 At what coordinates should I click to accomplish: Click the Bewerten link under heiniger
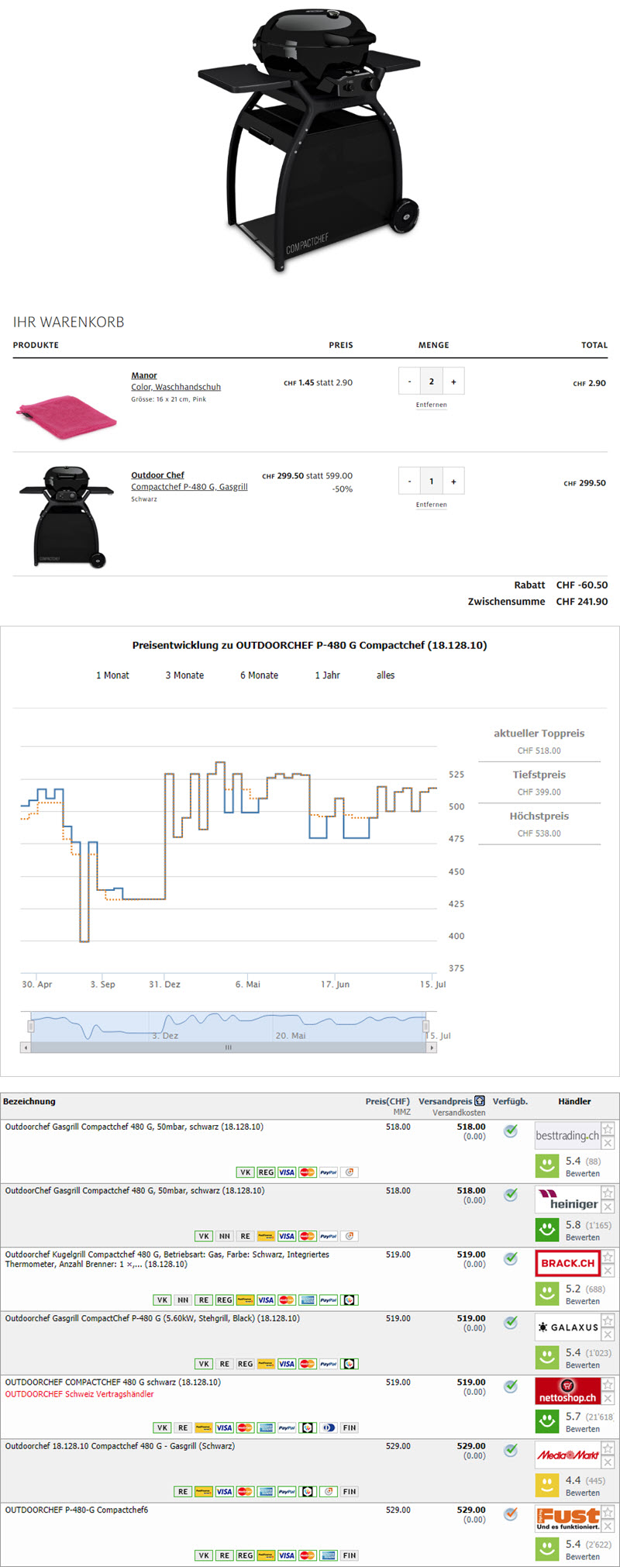click(x=582, y=1237)
